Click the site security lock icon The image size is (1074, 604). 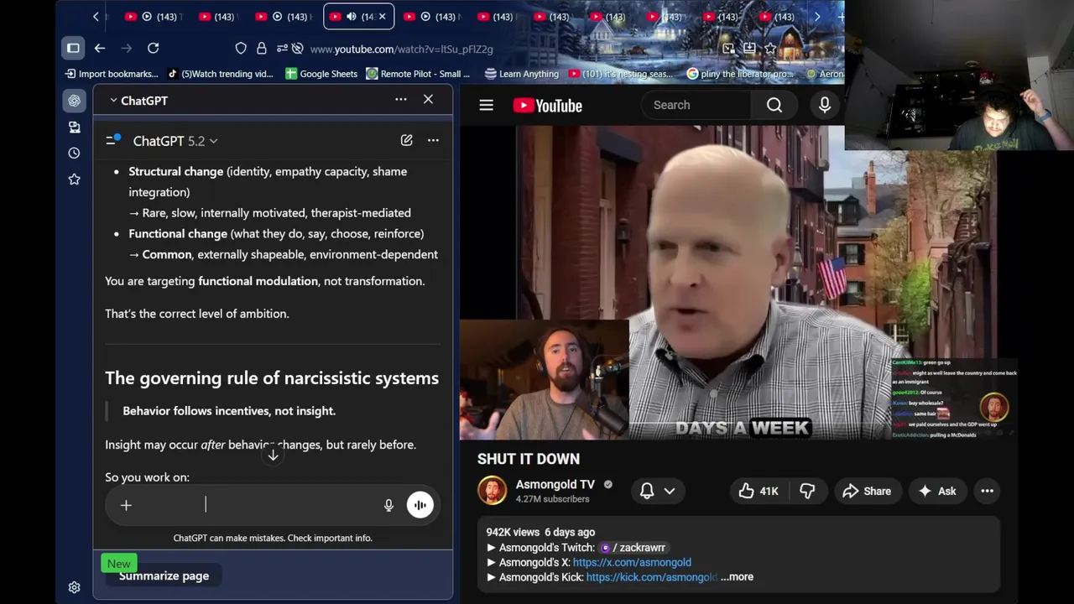click(261, 49)
